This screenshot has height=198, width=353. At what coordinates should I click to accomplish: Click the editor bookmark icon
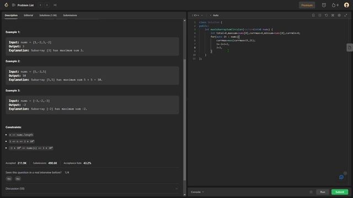click(313, 15)
